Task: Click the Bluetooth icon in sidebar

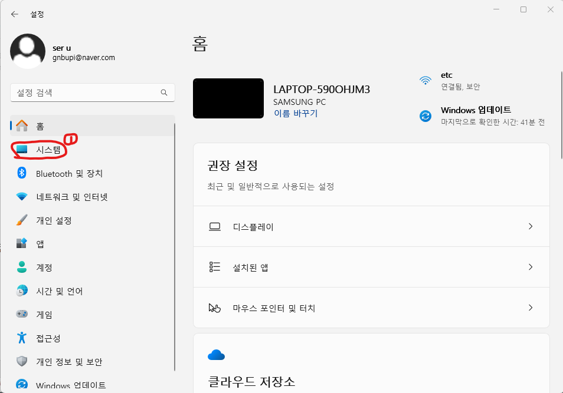Action: click(x=22, y=173)
